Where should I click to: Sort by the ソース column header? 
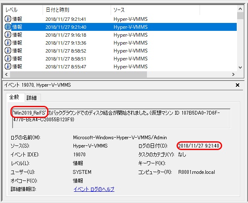(155, 10)
